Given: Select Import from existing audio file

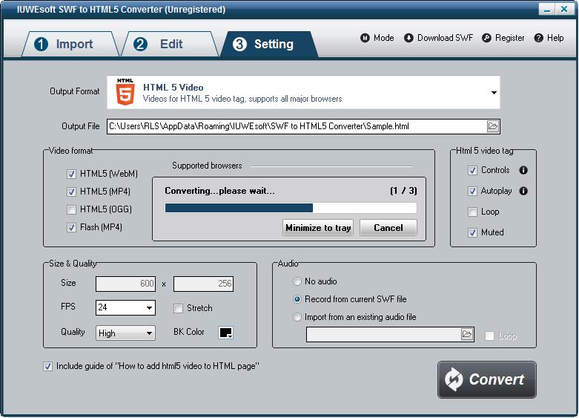Looking at the screenshot, I should point(297,317).
